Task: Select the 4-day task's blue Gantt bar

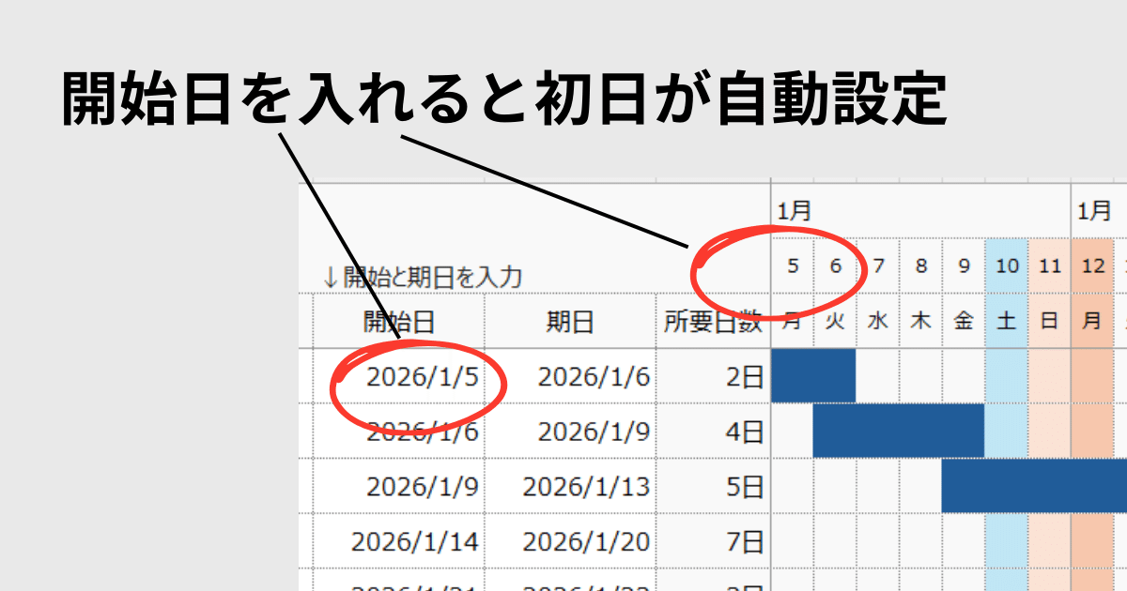Action: point(897,432)
